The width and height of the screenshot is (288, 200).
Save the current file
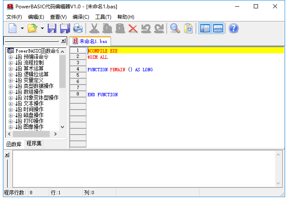[x=52, y=28]
